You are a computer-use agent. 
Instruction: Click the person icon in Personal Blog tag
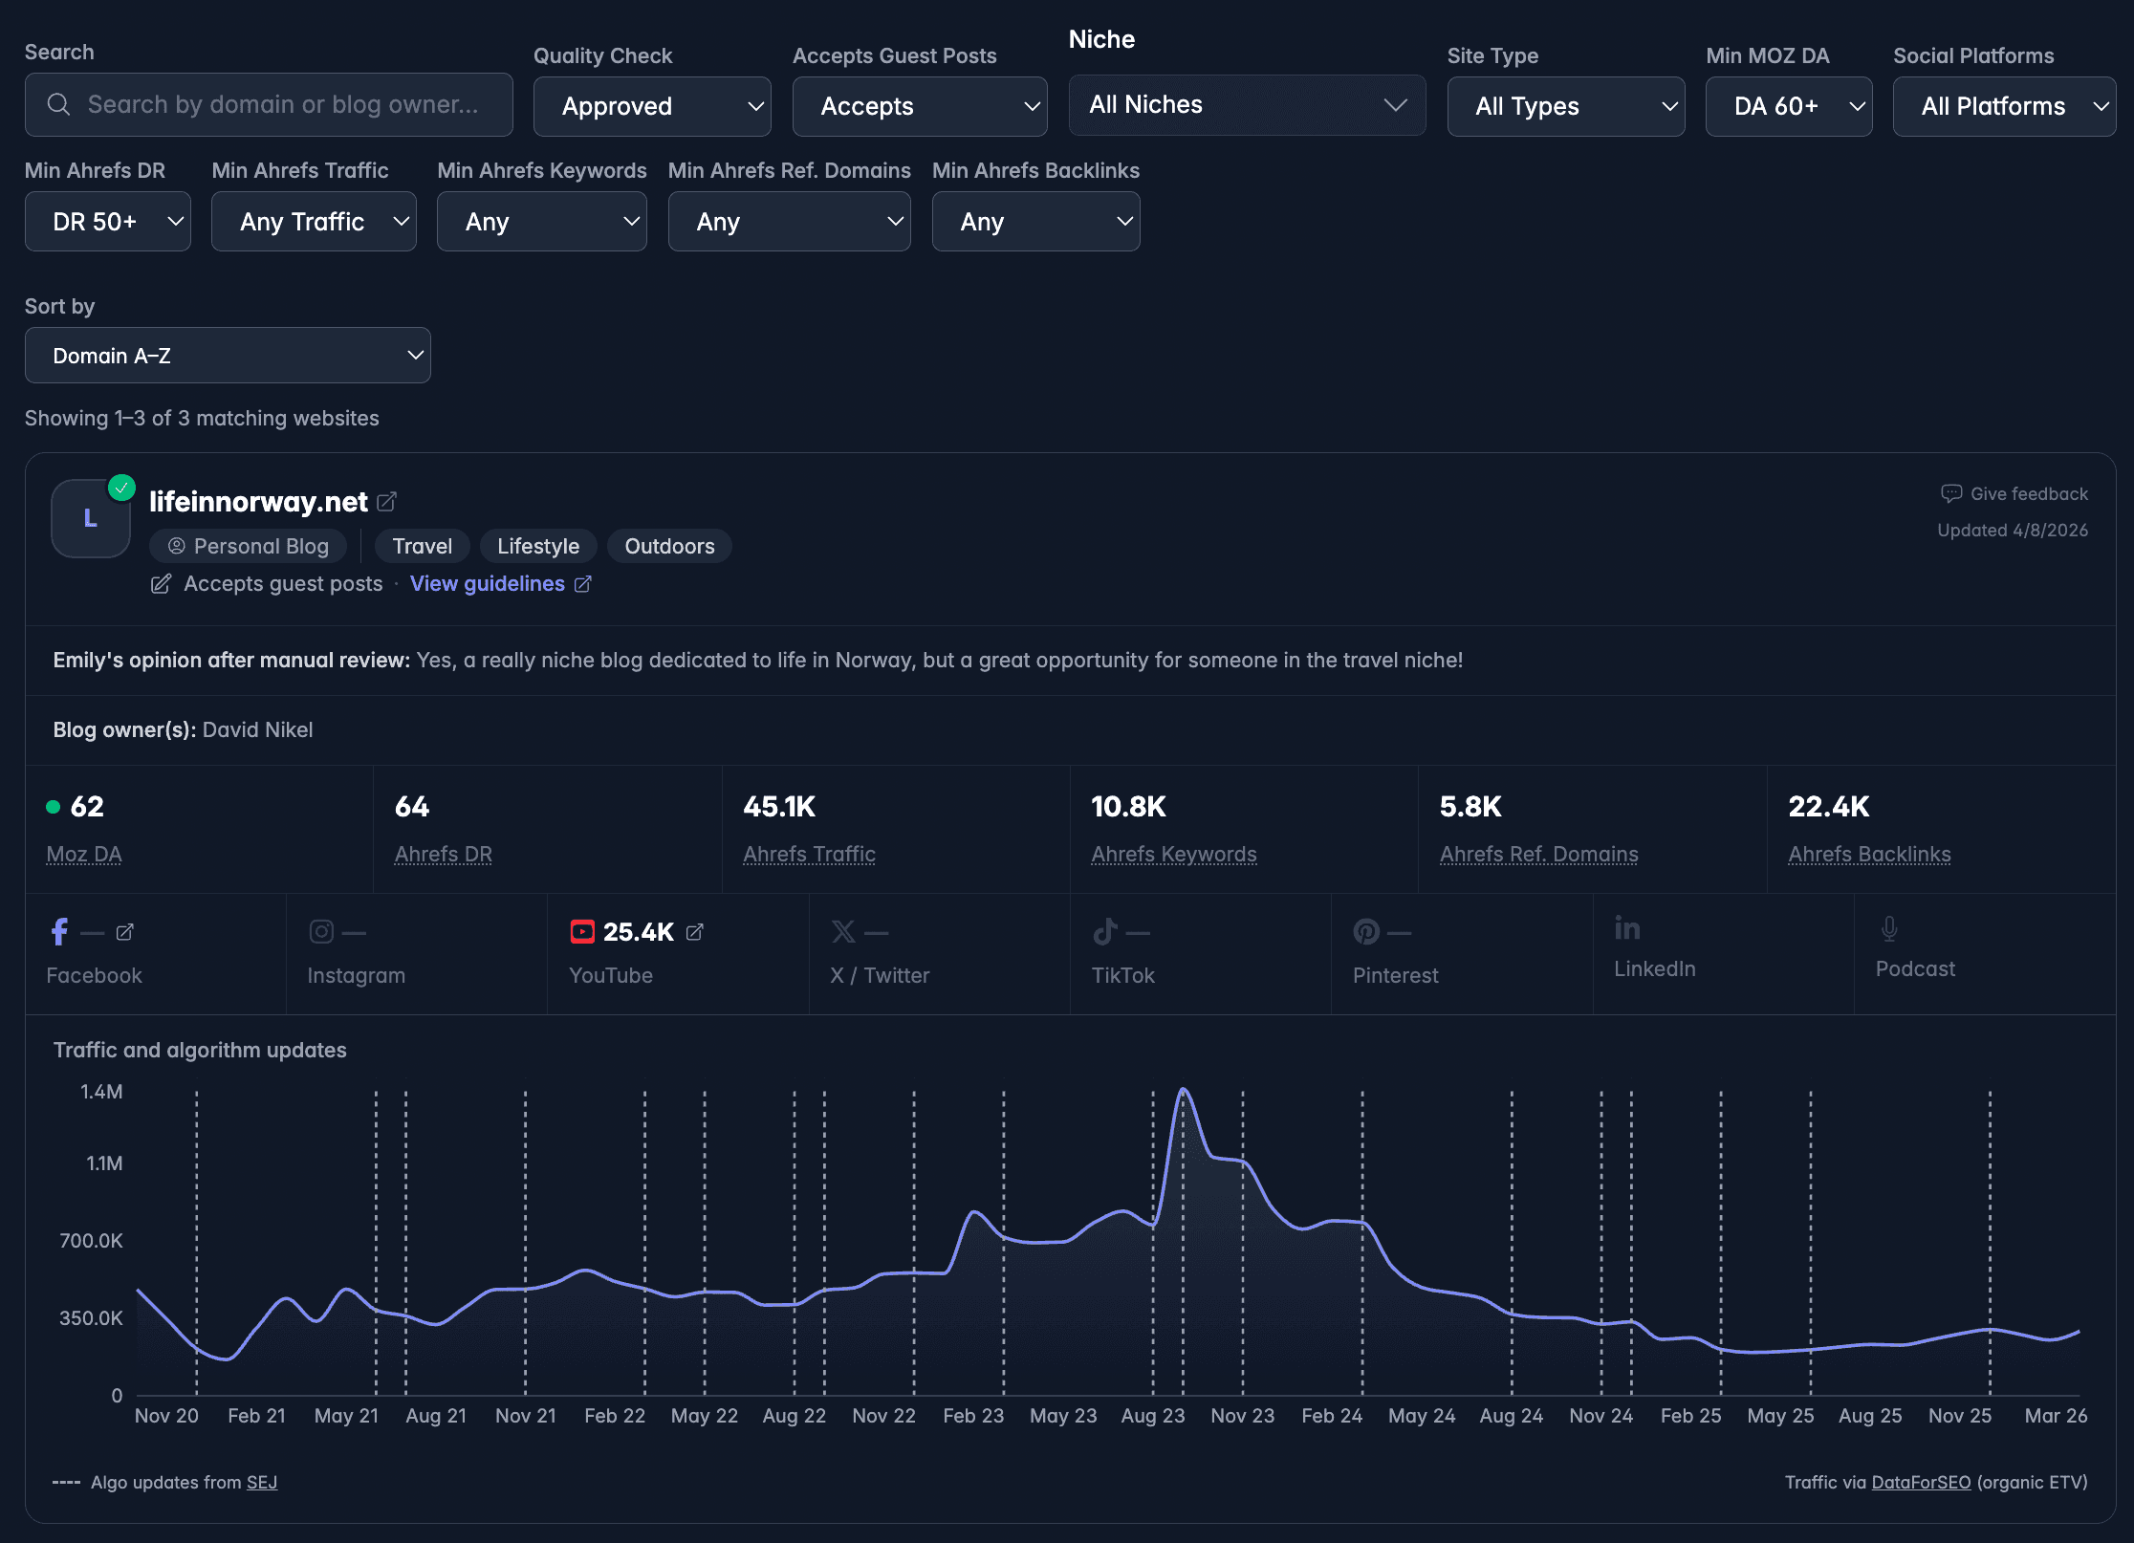(x=177, y=546)
